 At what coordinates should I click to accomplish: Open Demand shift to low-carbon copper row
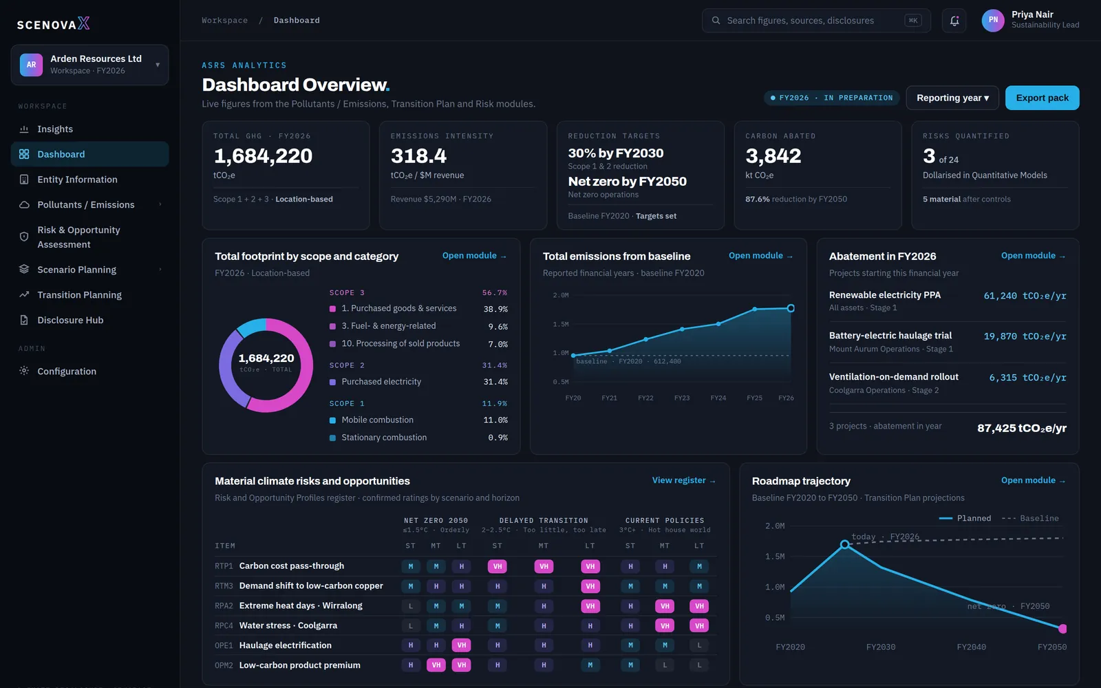(465, 586)
